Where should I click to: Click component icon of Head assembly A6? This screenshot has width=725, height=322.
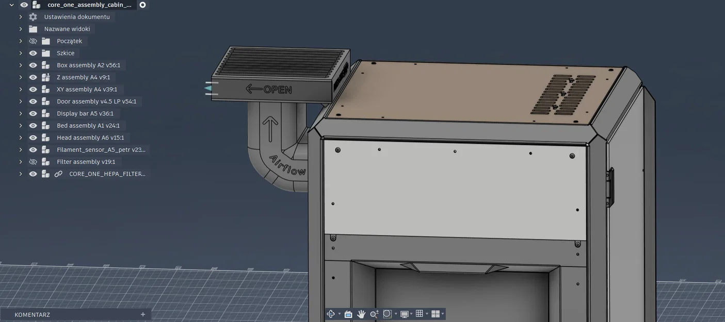46,138
